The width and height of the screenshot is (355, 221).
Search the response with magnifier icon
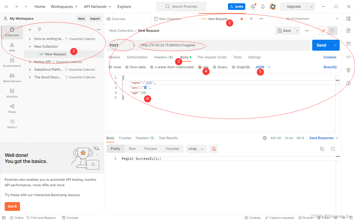click(x=333, y=149)
